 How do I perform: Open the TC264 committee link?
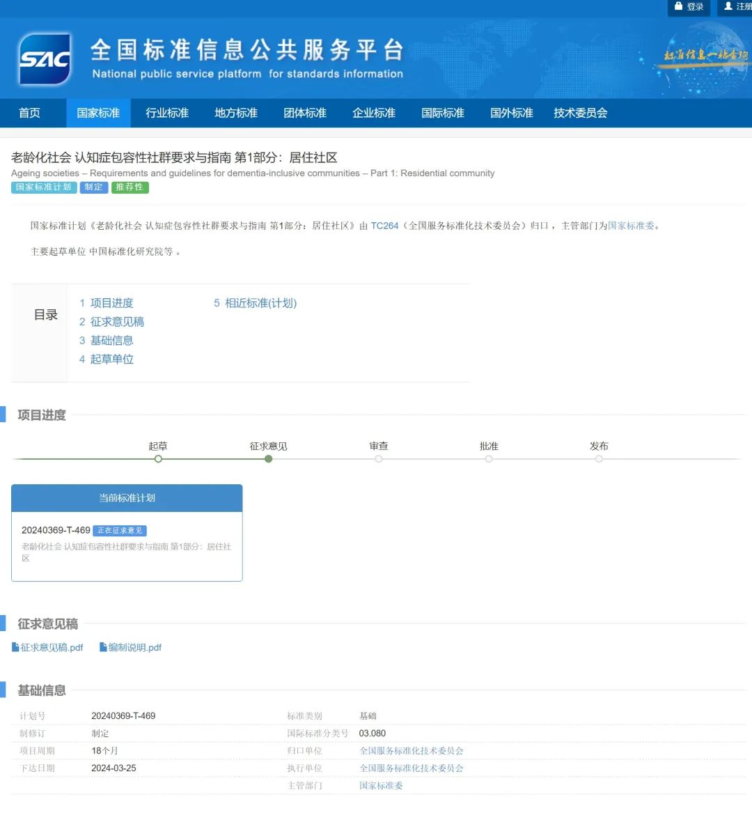click(384, 226)
